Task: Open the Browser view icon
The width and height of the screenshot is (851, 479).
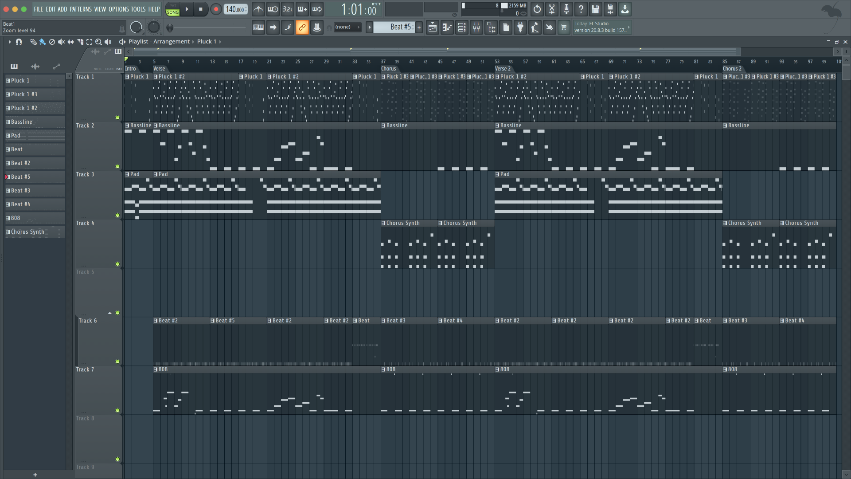Action: click(x=491, y=27)
